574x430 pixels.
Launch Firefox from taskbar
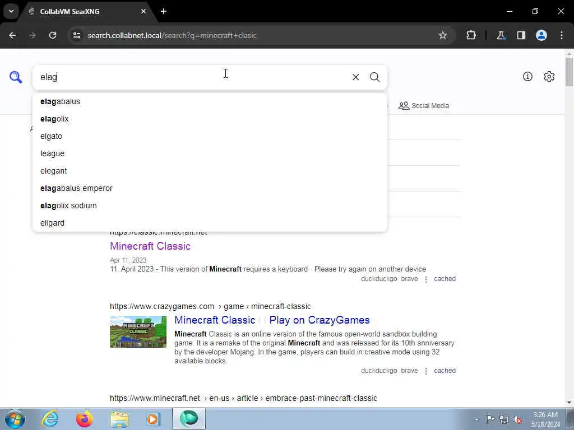pyautogui.click(x=84, y=419)
